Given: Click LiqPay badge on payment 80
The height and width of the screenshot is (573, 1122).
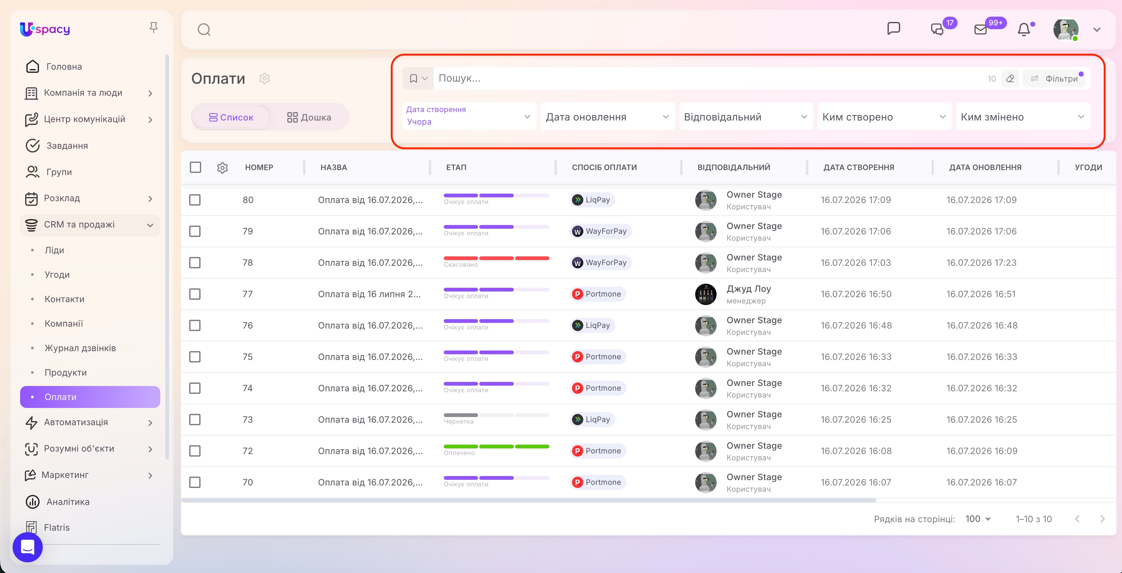Looking at the screenshot, I should [x=592, y=200].
